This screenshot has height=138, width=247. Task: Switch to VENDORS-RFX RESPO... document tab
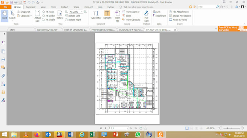(131, 30)
